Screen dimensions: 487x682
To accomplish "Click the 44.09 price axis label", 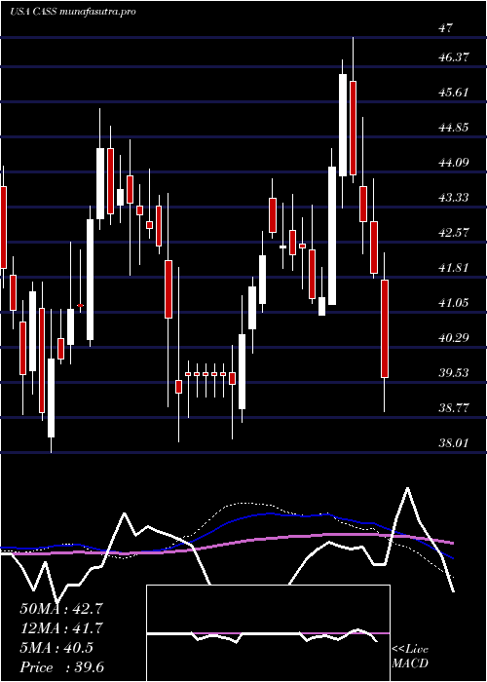I will tap(454, 163).
